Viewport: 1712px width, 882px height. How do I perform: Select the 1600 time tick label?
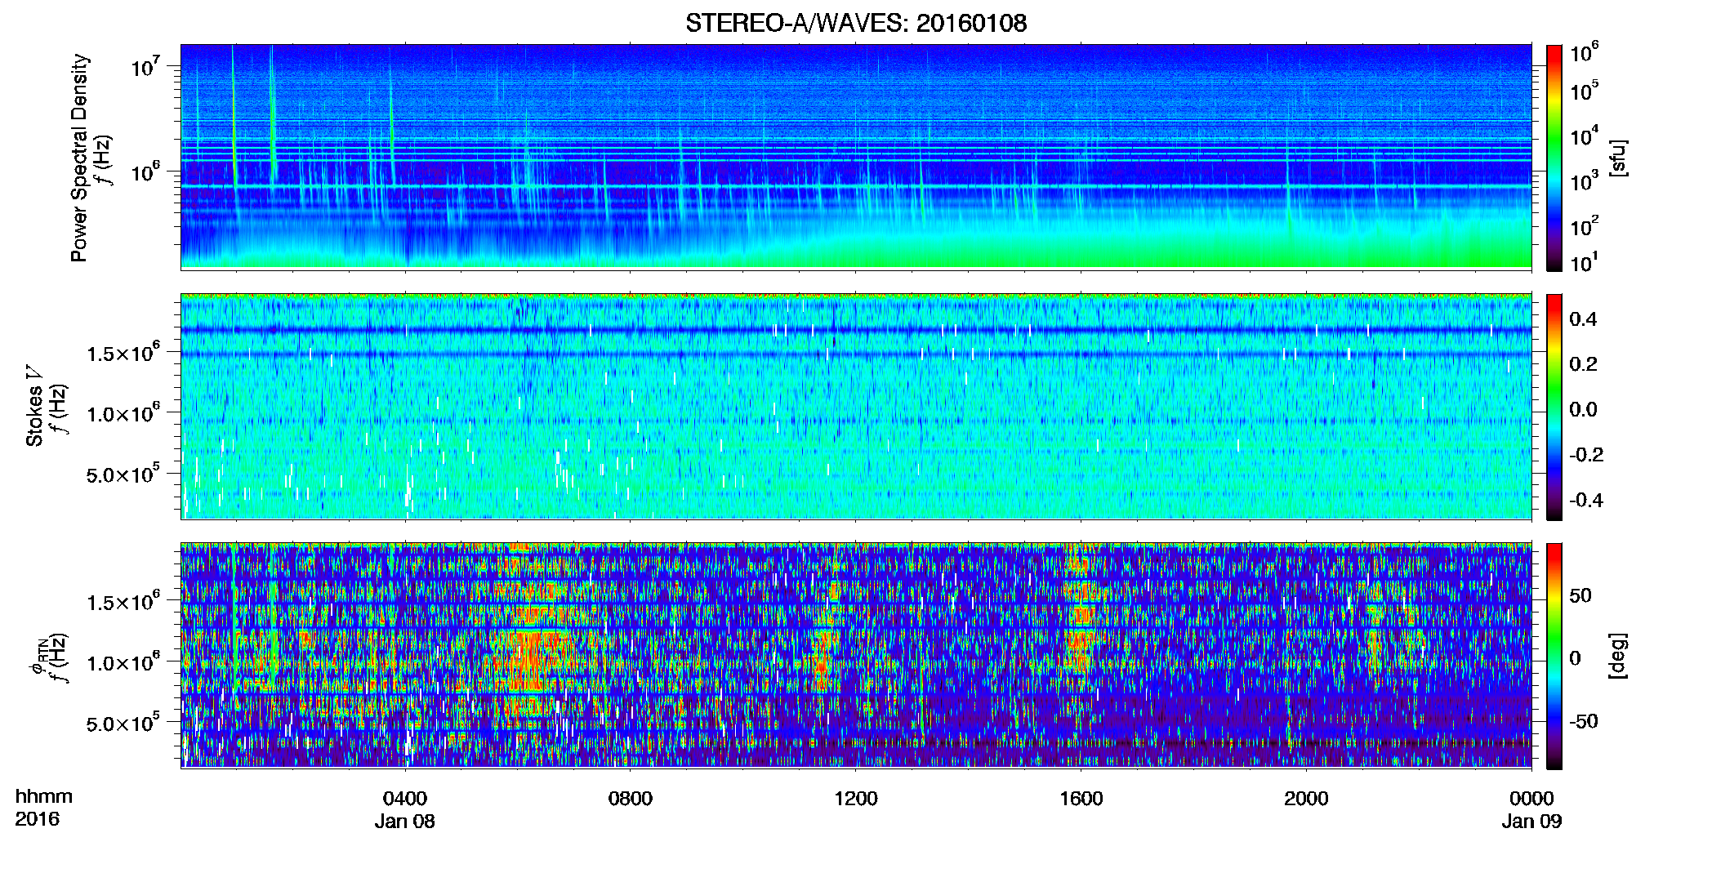pyautogui.click(x=1081, y=798)
